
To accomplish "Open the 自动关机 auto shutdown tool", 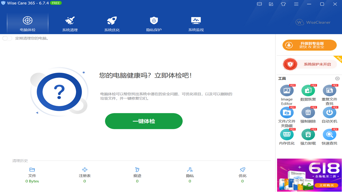I will point(329,113).
